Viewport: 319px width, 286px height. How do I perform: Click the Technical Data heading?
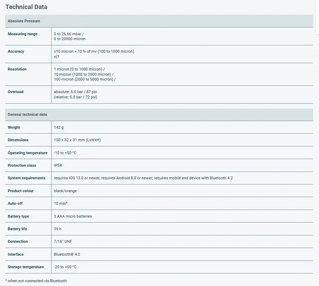26,7
